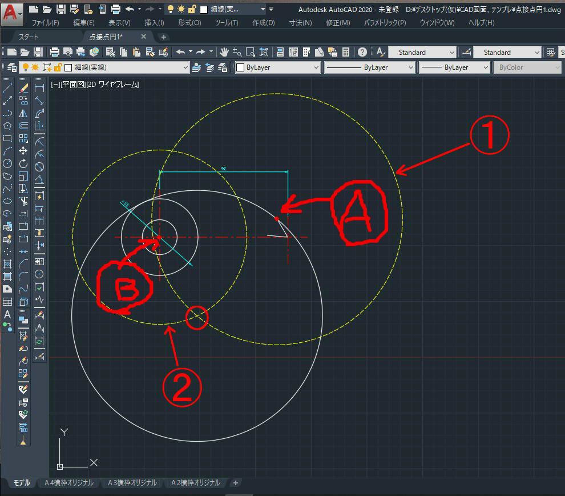
Task: Add new drawing tab with plus button
Action: pyautogui.click(x=164, y=37)
